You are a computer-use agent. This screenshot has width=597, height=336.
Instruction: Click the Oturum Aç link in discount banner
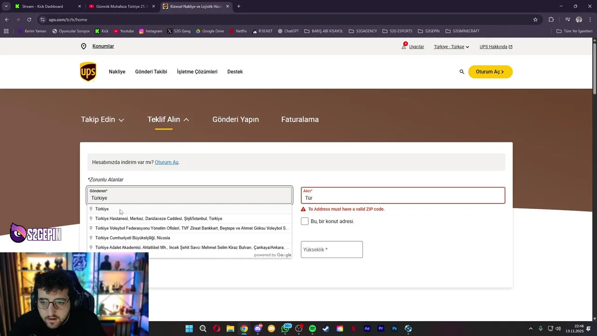click(x=167, y=162)
